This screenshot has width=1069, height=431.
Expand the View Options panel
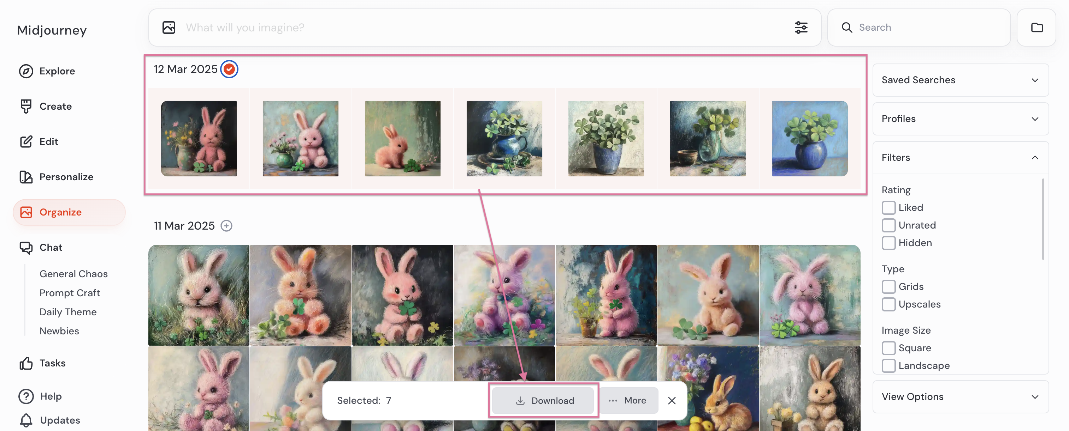(960, 396)
